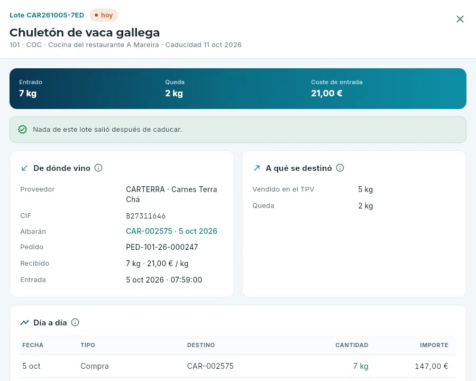Click the green 7 kg quantity cell

click(361, 366)
